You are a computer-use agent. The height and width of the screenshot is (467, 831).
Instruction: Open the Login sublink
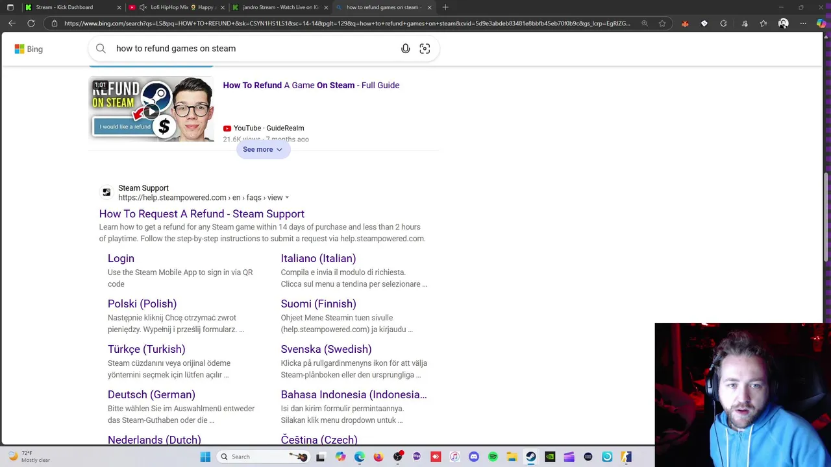pyautogui.click(x=121, y=258)
